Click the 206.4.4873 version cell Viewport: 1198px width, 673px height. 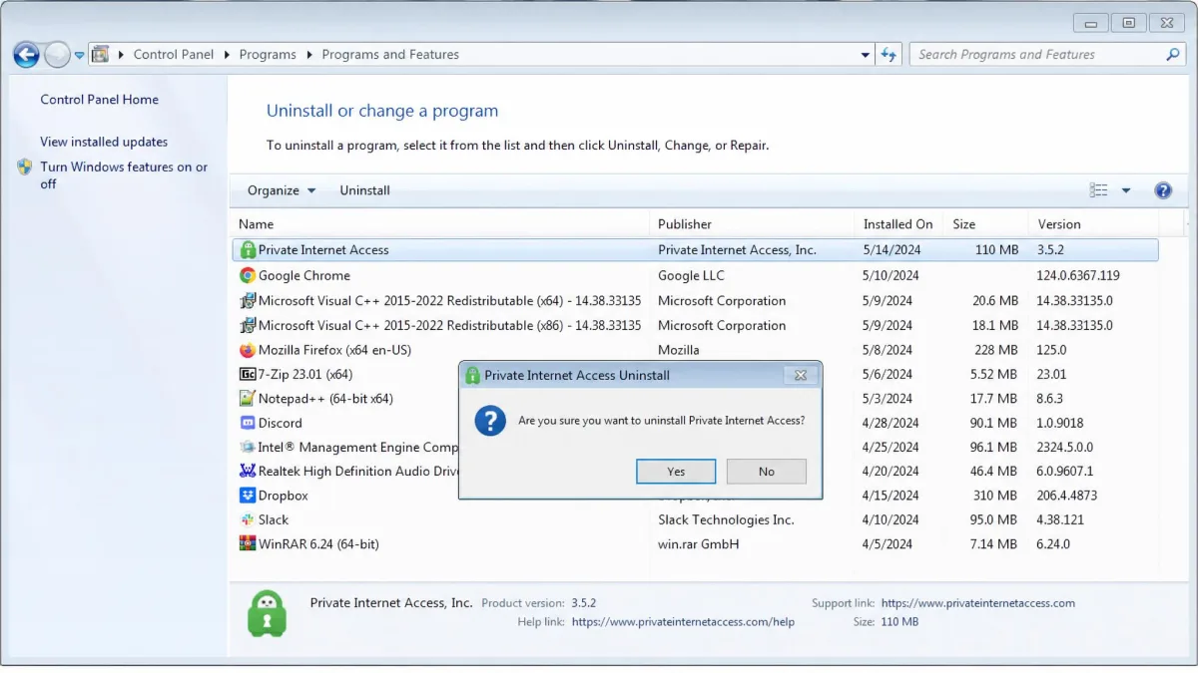pyautogui.click(x=1067, y=496)
